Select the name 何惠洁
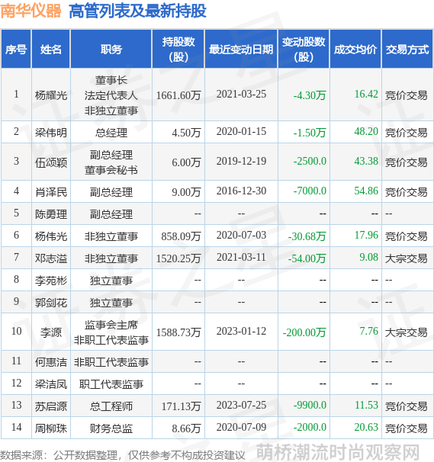The image size is (434, 462). coord(51,362)
